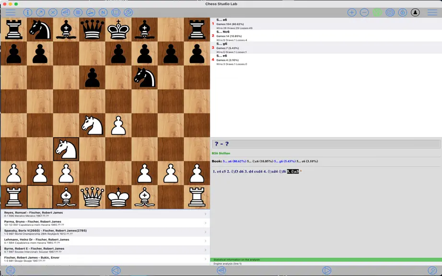Toggle the green engine indicator button
This screenshot has width=442, height=276.
click(377, 12)
